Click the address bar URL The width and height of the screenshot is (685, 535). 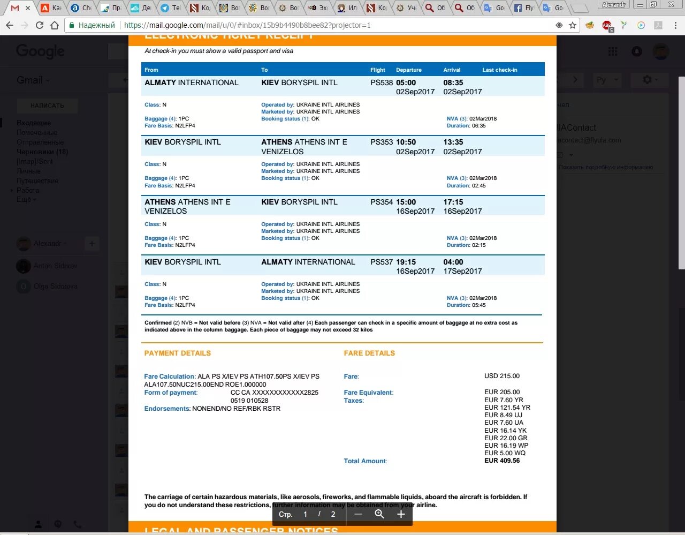[247, 25]
